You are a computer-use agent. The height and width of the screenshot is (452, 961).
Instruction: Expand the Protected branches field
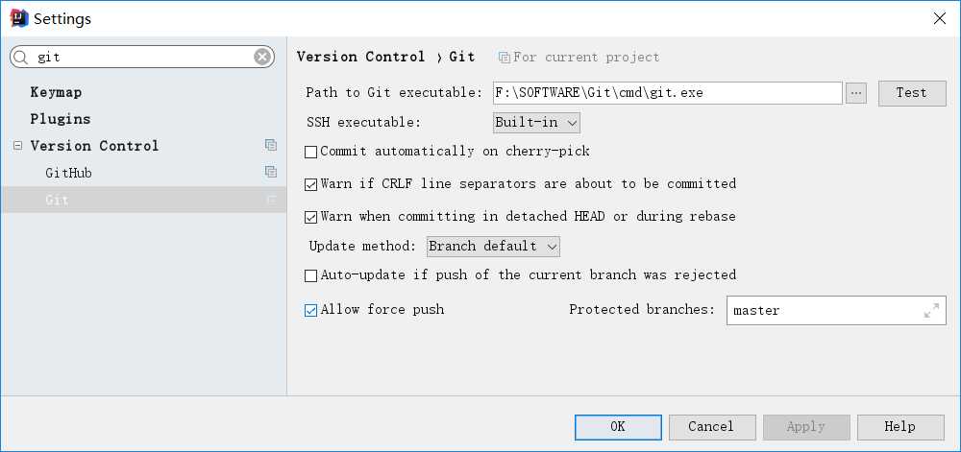[x=931, y=311]
